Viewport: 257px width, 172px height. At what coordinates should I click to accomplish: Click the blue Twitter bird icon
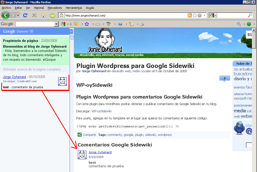pos(239,128)
